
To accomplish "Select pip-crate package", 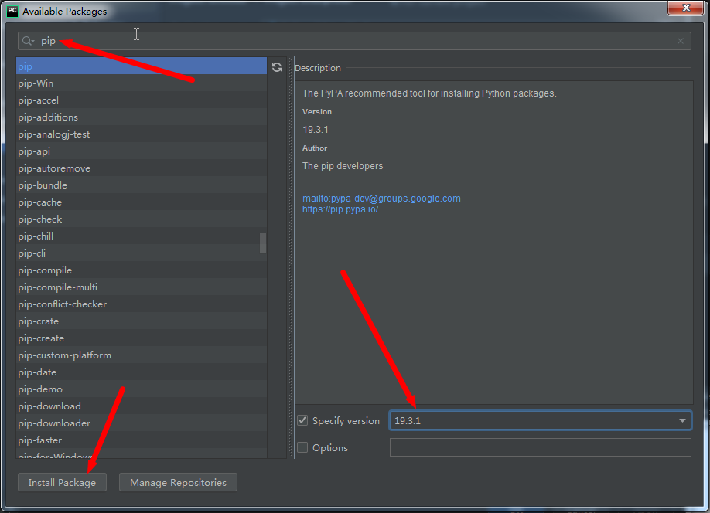I will (x=142, y=321).
